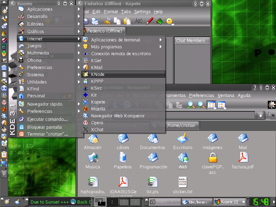Choose XChat in the Internet submenu
This screenshot has height=207, width=276.
pos(123,130)
